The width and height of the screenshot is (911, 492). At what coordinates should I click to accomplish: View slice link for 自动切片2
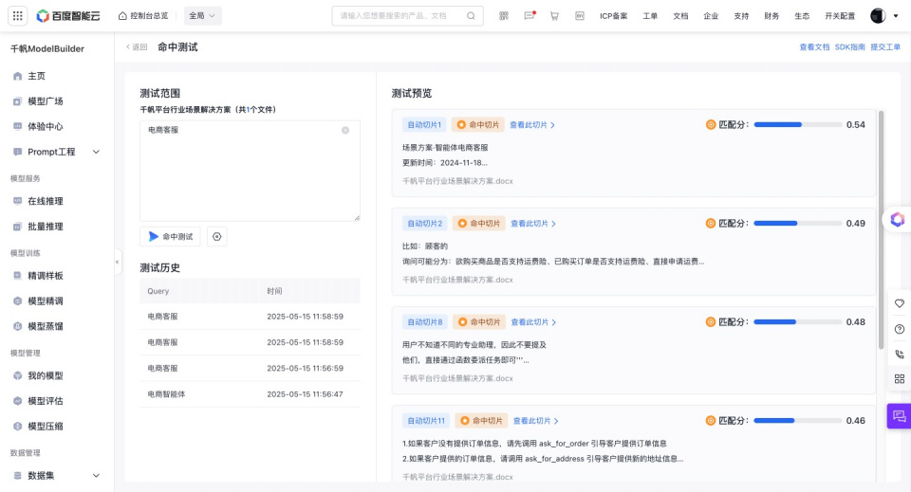[x=532, y=224]
